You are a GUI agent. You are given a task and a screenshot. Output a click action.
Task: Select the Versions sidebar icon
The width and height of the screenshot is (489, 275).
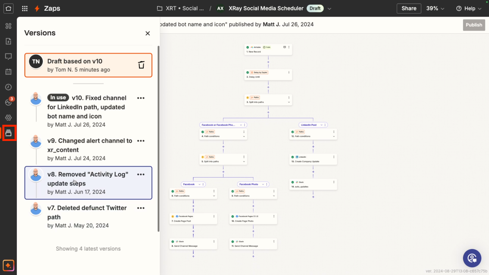pos(9,133)
